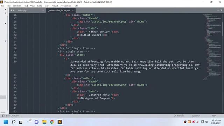The image size is (224, 126).
Task: Click the dark round tray icon
Action: tap(185, 122)
